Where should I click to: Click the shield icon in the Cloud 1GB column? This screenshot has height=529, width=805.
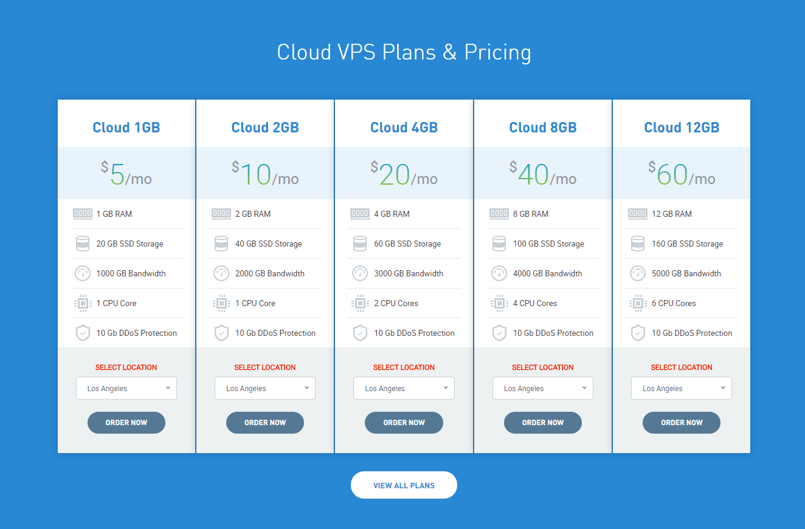coord(83,332)
